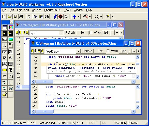149x126 pixels.
Task: Expand the dropdown arrow beside the magnifying glass
Action: (101, 17)
